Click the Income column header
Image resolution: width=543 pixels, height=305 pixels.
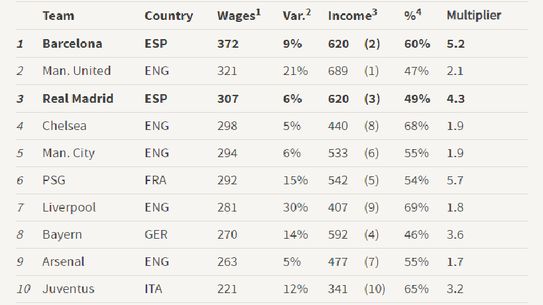point(352,15)
